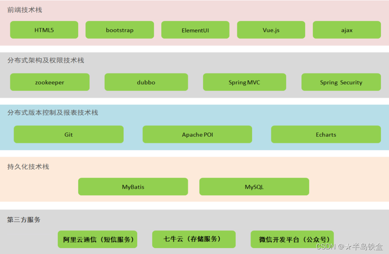Click the dubbo box

pos(146,82)
